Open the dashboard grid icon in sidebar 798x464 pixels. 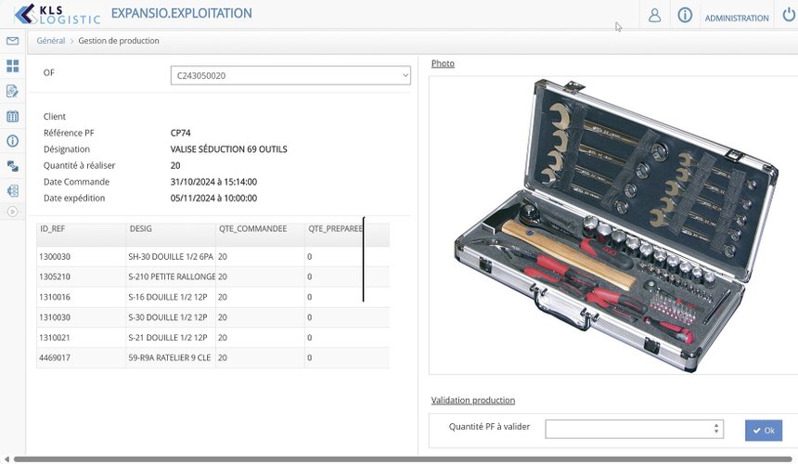point(13,66)
